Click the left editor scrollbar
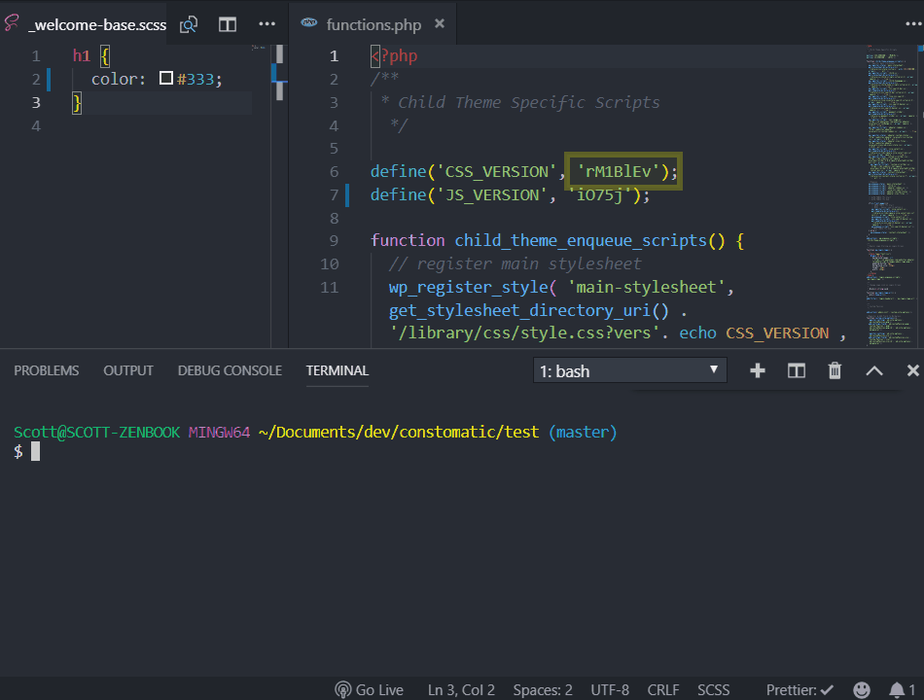The height and width of the screenshot is (700, 924). pyautogui.click(x=279, y=73)
